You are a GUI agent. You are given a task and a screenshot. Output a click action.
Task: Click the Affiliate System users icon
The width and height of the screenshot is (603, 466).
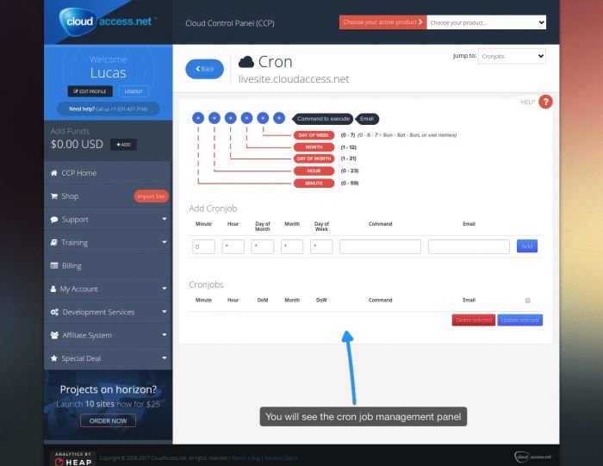54,335
